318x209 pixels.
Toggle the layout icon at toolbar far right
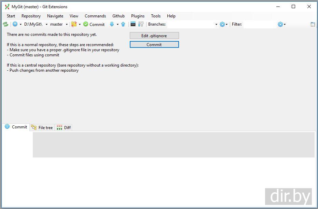pos(313,24)
